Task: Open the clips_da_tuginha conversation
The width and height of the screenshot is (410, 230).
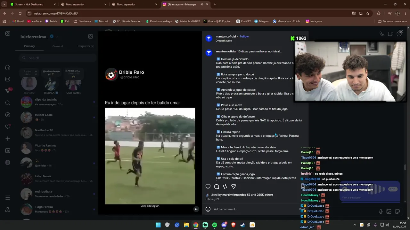Action: click(x=58, y=102)
